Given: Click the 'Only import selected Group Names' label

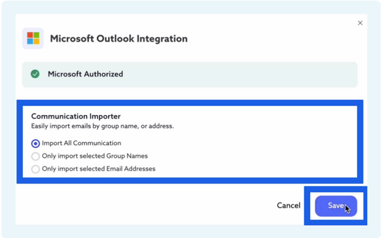Looking at the screenshot, I should (94, 156).
